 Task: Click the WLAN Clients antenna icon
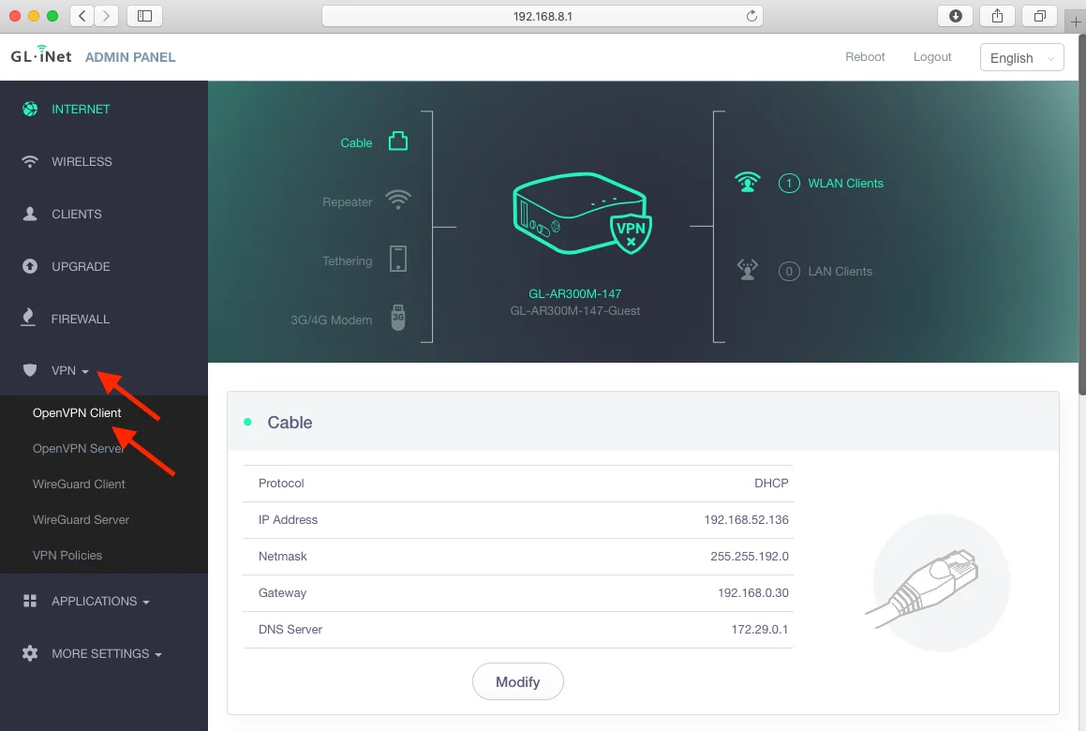(747, 183)
